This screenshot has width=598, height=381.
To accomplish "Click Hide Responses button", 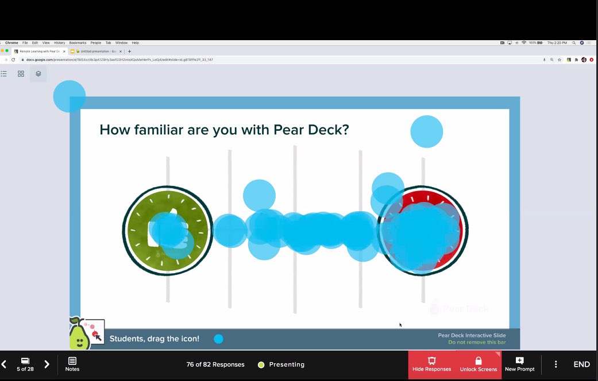I will [432, 364].
